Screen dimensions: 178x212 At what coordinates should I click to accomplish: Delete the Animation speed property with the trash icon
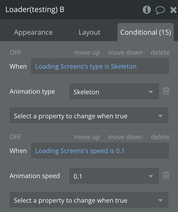(166, 175)
